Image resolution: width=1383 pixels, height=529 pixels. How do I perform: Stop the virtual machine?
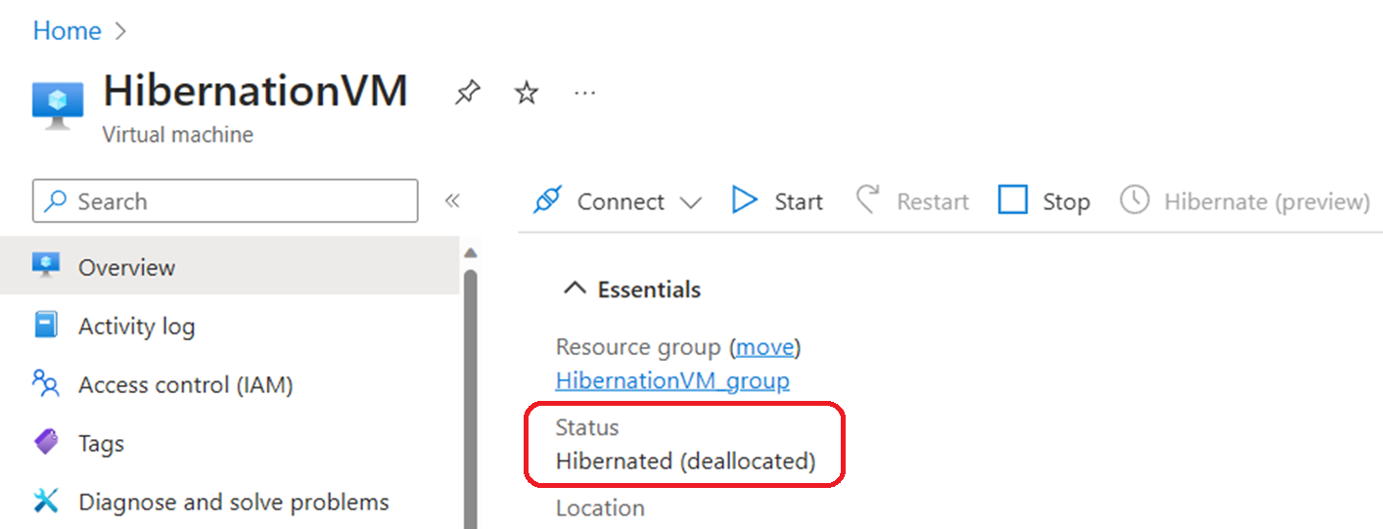pyautogui.click(x=1043, y=201)
